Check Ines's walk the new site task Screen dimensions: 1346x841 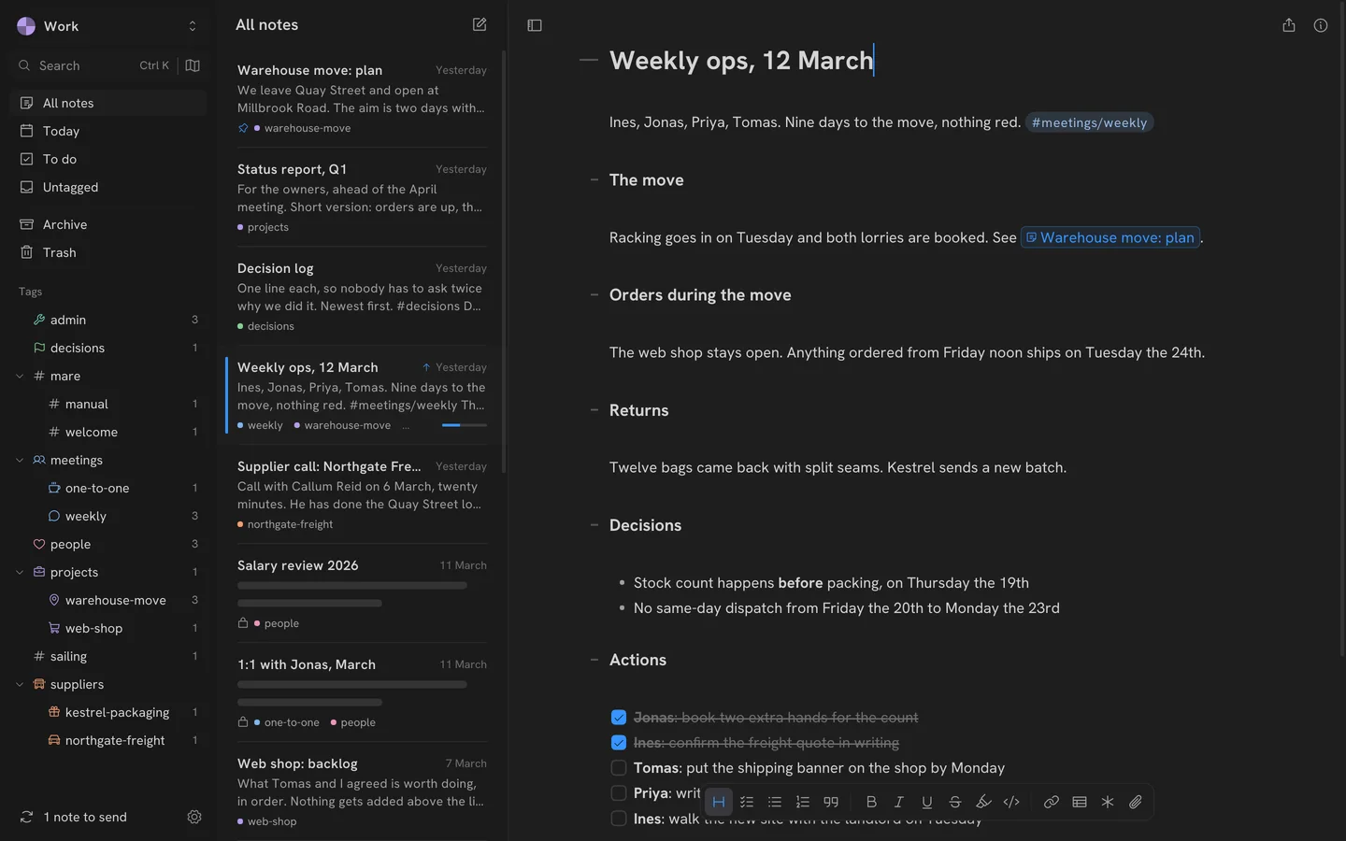[619, 819]
